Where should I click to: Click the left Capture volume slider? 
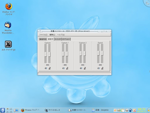point(46,54)
